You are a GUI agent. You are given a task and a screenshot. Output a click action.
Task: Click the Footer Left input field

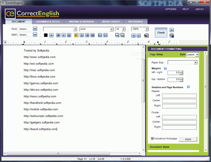point(179,117)
